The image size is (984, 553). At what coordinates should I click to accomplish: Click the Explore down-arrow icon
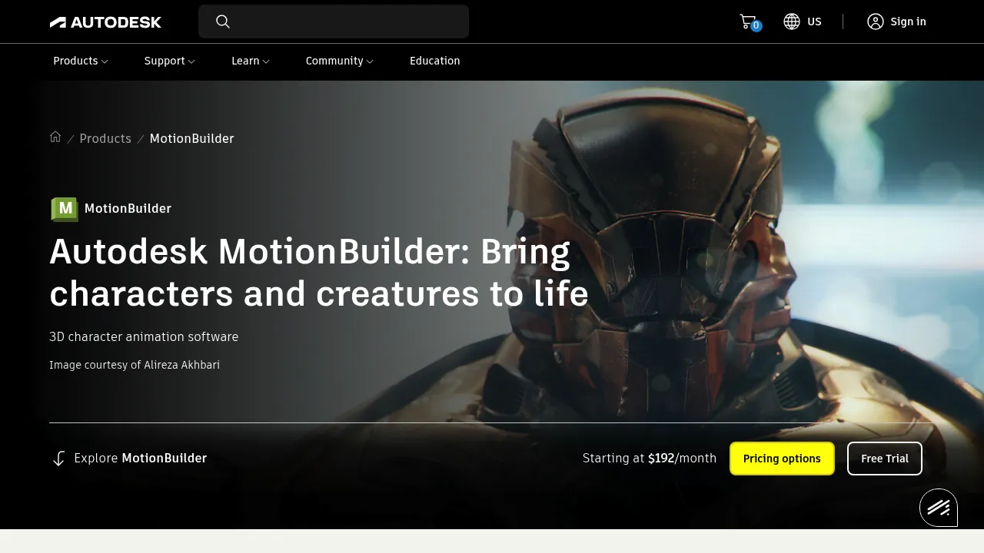pyautogui.click(x=58, y=459)
